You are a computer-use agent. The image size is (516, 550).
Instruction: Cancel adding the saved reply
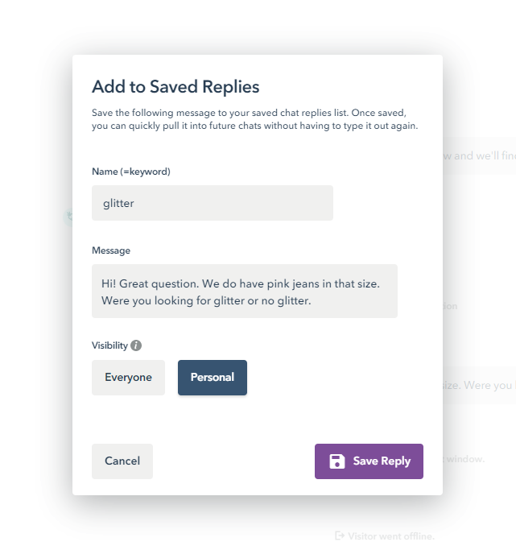(x=122, y=461)
